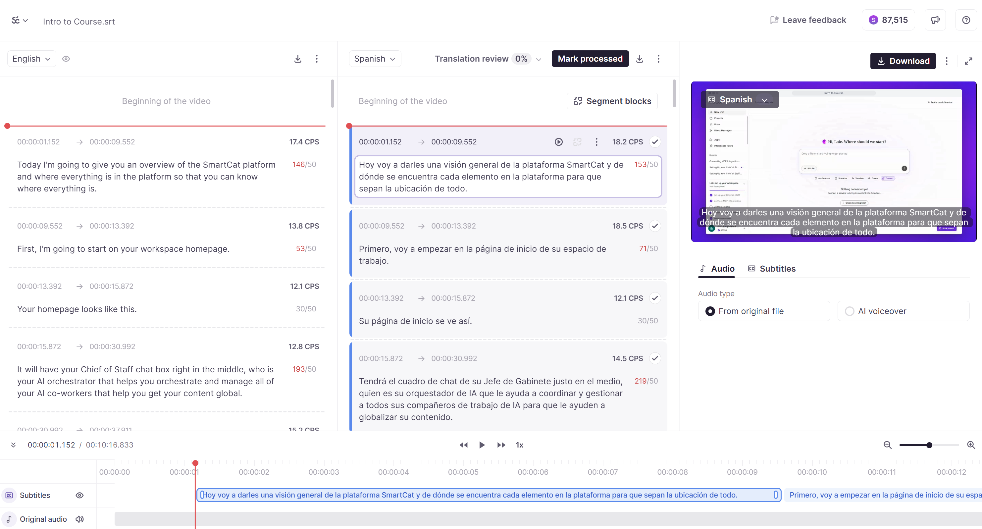Open the Smartcat logo menu
Screen dimensions: 982x529
[x=20, y=20]
